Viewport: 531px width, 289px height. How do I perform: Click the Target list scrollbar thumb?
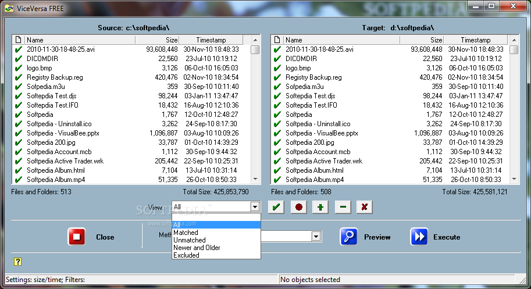514,49
